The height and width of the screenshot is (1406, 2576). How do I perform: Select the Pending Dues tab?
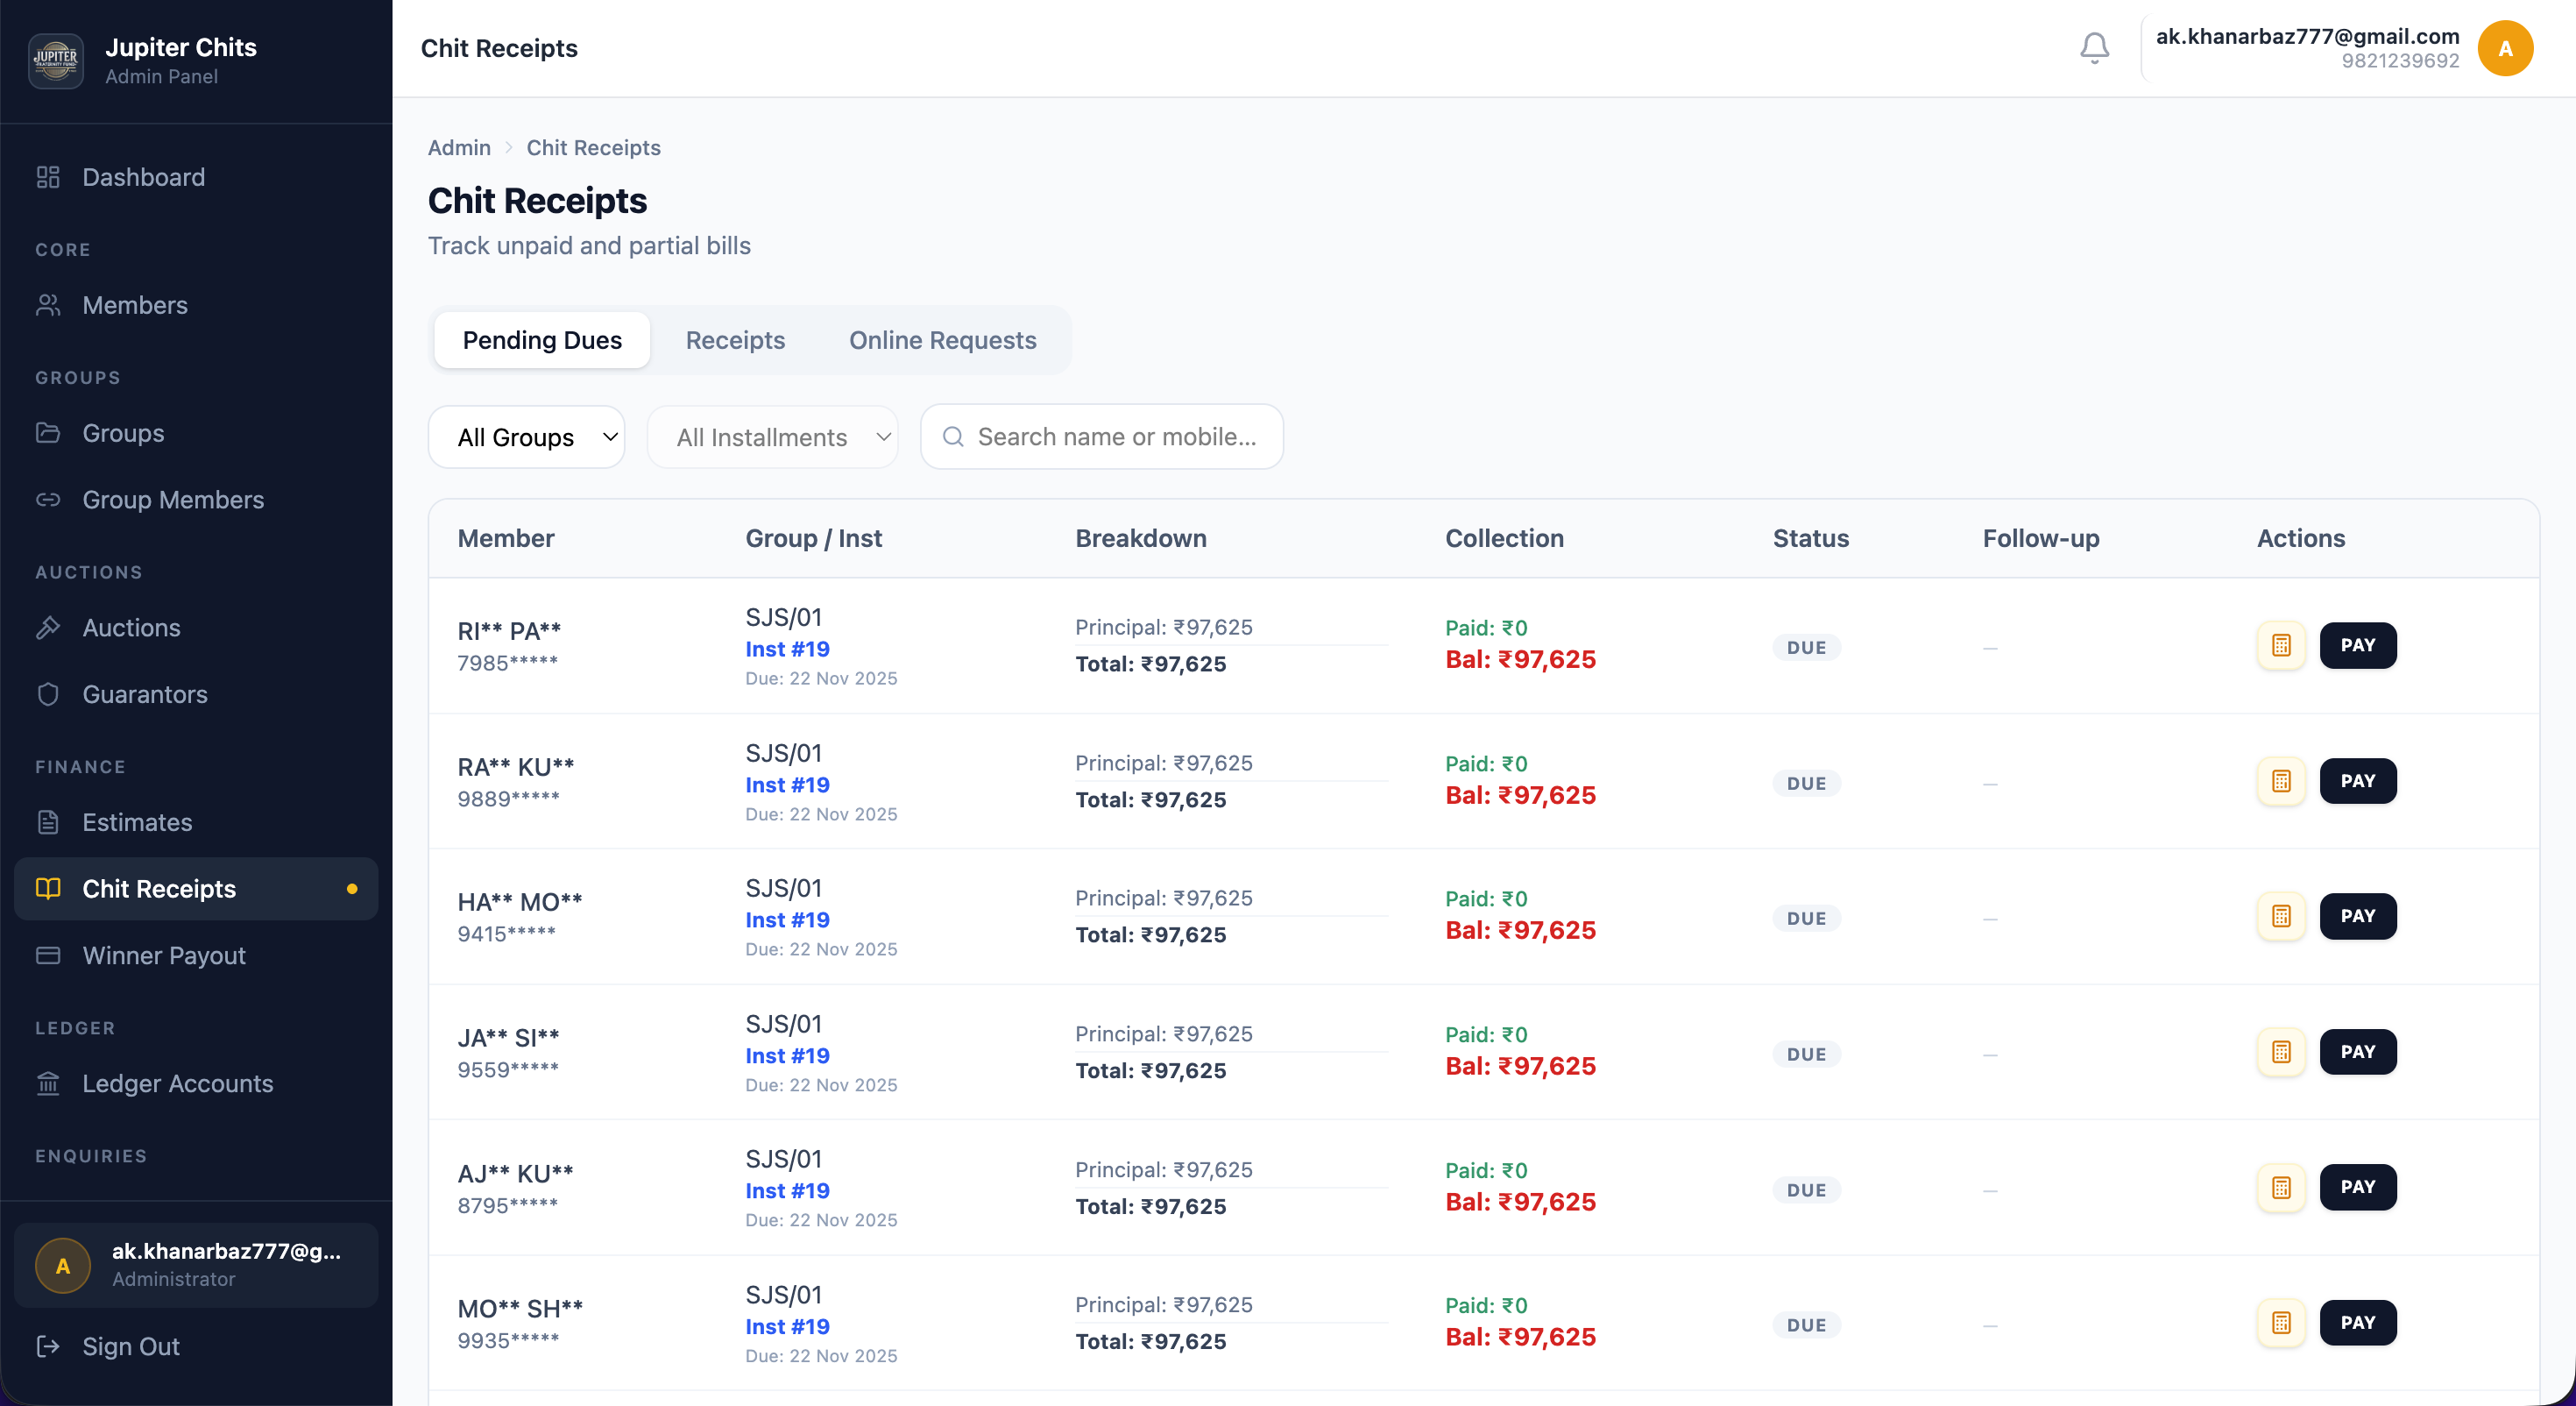(x=542, y=340)
